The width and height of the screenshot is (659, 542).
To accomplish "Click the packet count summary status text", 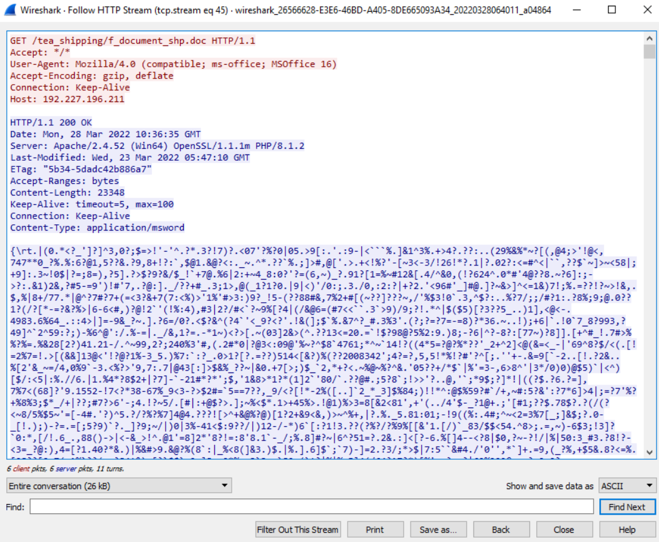I will click(x=65, y=468).
